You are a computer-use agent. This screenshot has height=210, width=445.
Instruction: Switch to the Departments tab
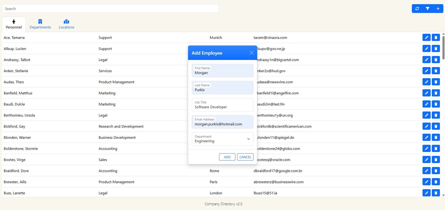40,24
